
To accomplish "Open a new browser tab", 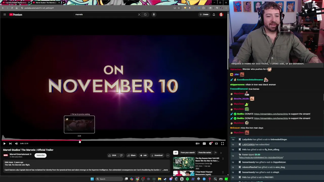I will point(64,3).
